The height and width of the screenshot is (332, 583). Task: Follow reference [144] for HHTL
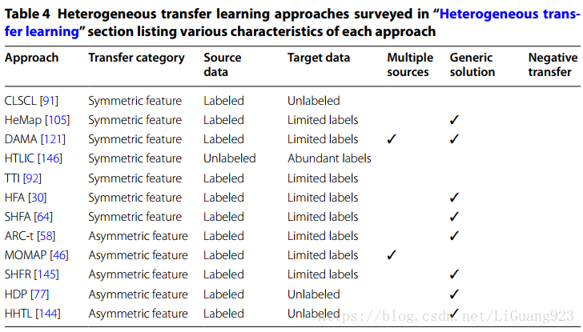click(48, 314)
